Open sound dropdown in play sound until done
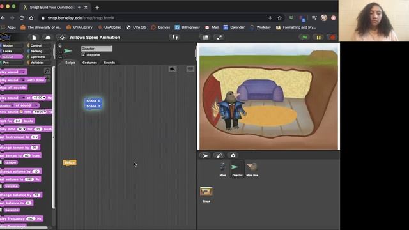 click(23, 80)
